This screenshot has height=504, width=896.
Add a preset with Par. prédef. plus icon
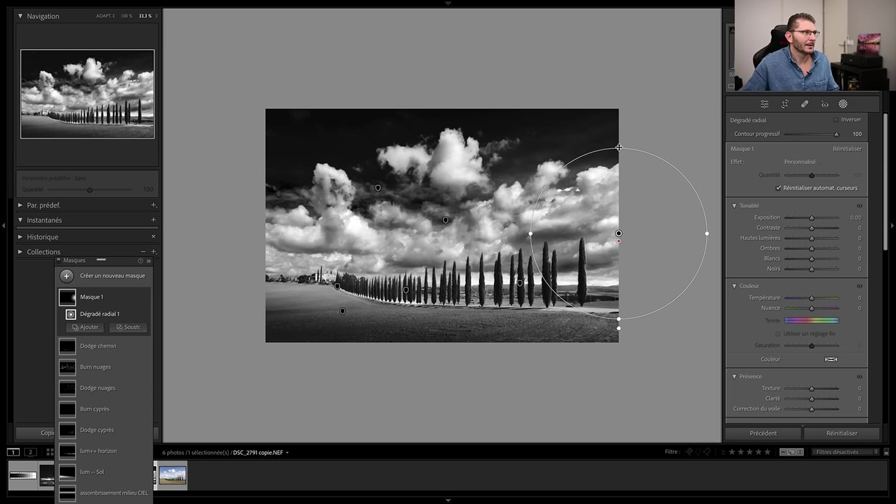[153, 205]
